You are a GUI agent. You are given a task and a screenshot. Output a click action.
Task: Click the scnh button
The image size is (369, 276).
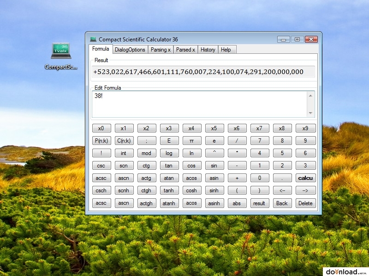click(x=124, y=190)
